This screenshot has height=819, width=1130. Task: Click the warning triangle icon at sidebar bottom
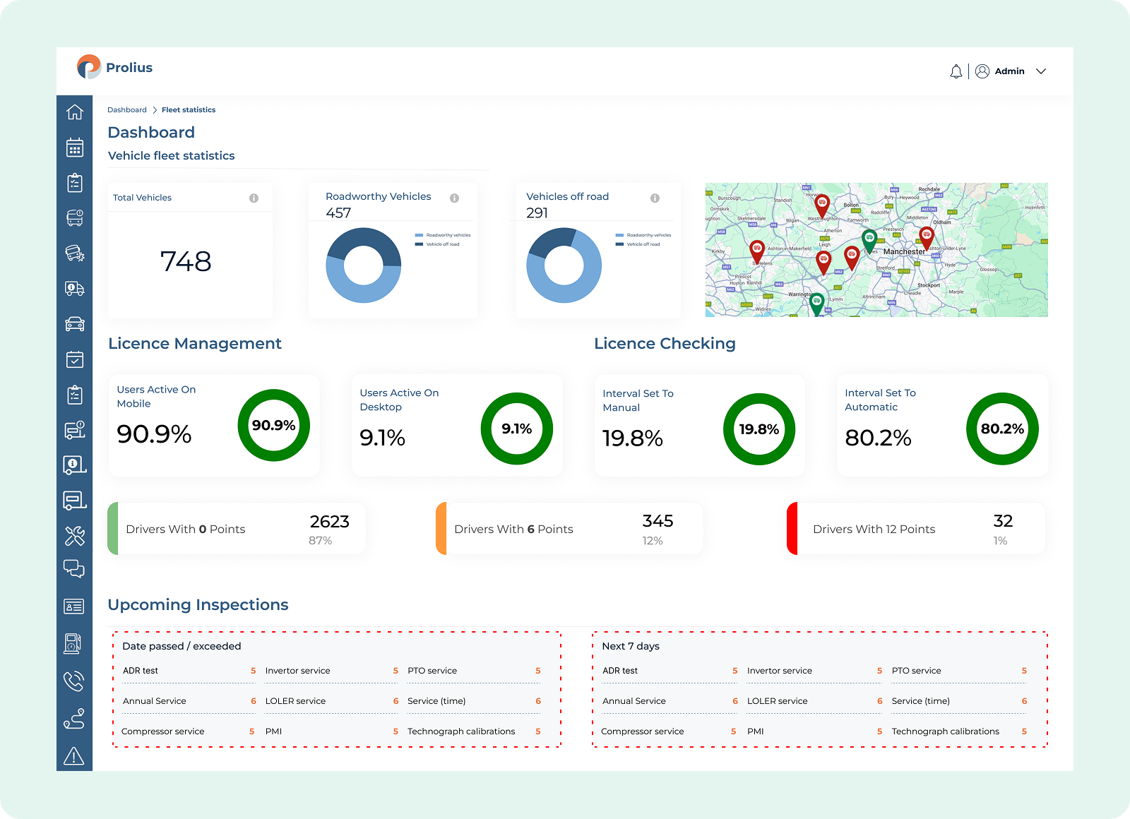click(x=73, y=757)
